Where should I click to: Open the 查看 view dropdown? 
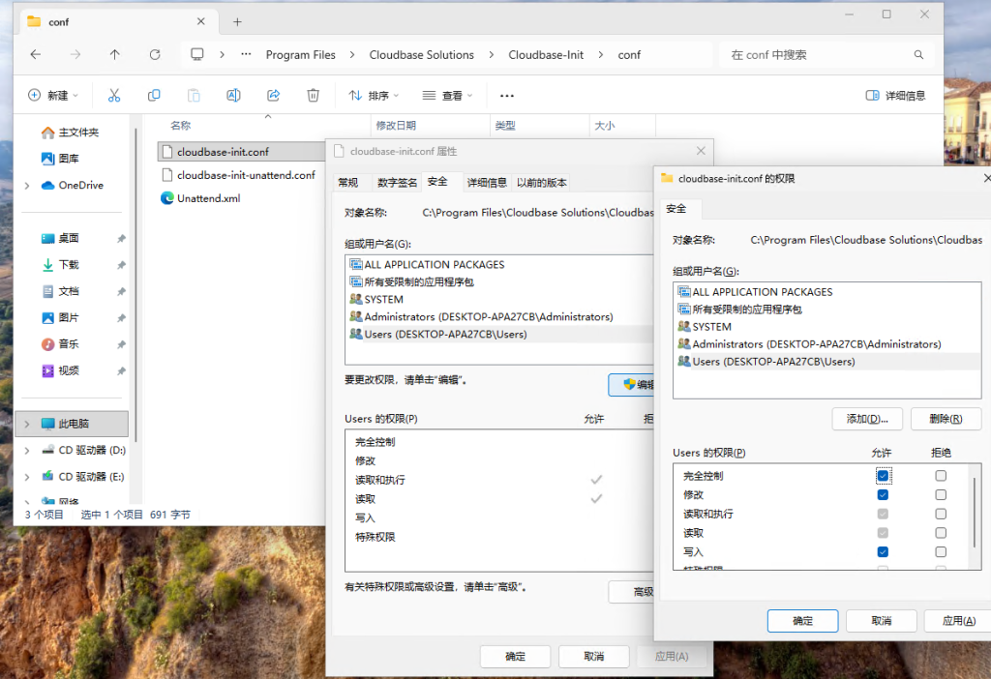pyautogui.click(x=447, y=95)
